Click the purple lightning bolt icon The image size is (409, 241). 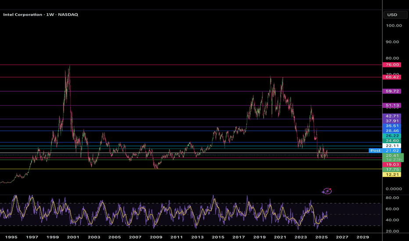click(327, 191)
